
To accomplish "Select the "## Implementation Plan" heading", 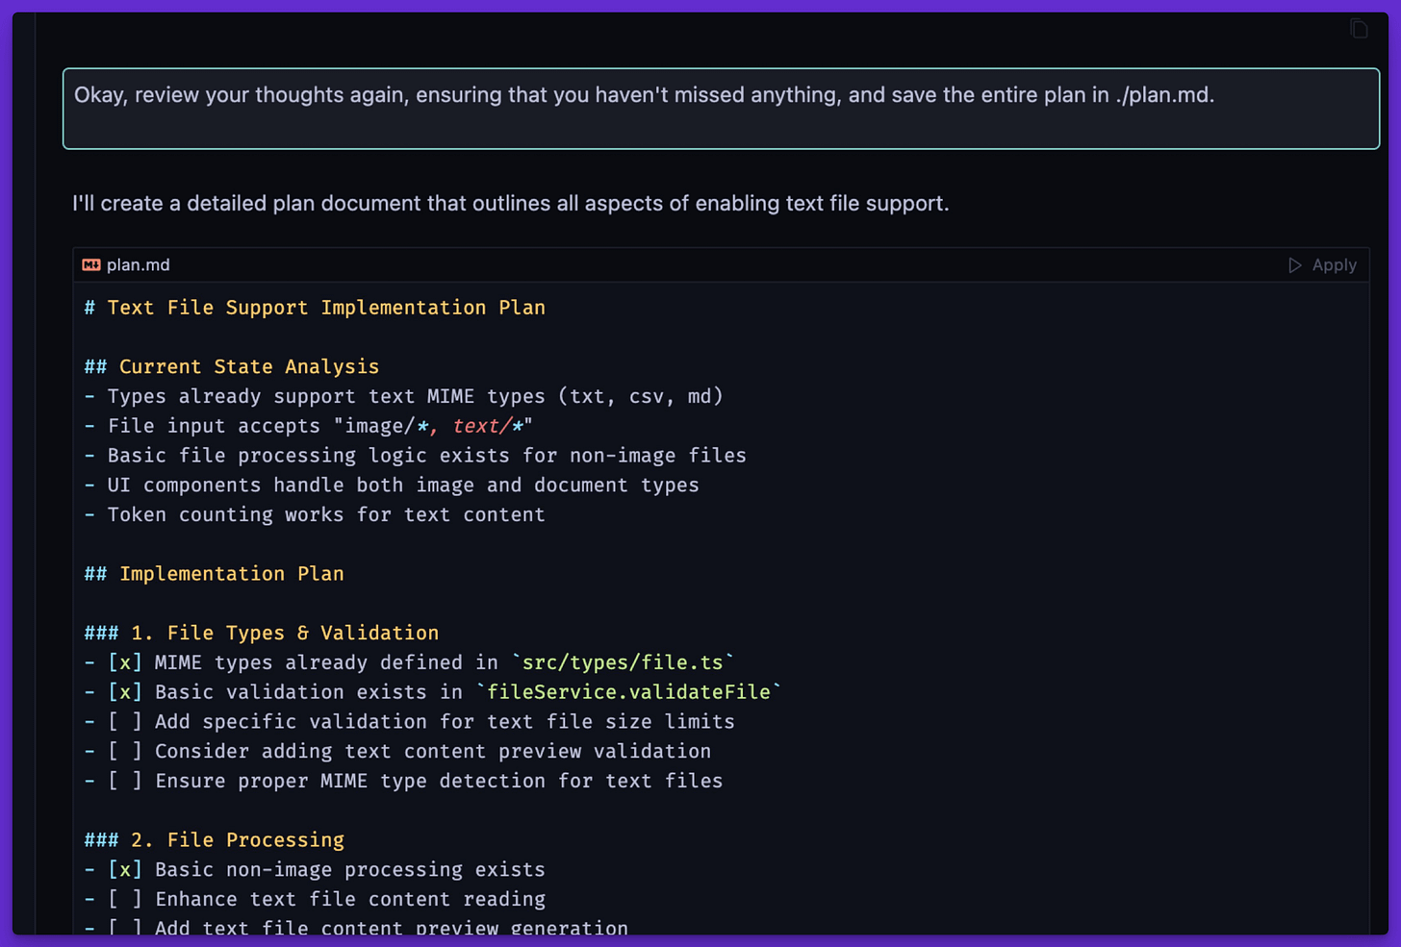I will 214,574.
